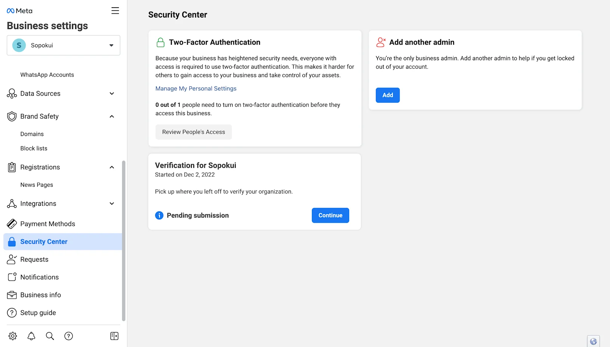Click the Add another admin heading
Screen dimensions: 610x347
[422, 42]
